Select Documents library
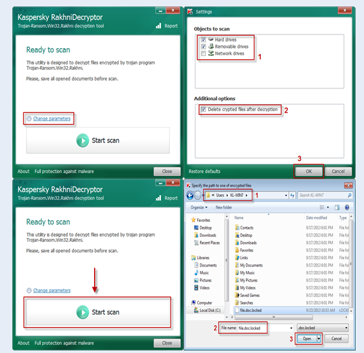 pyautogui.click(x=206, y=265)
